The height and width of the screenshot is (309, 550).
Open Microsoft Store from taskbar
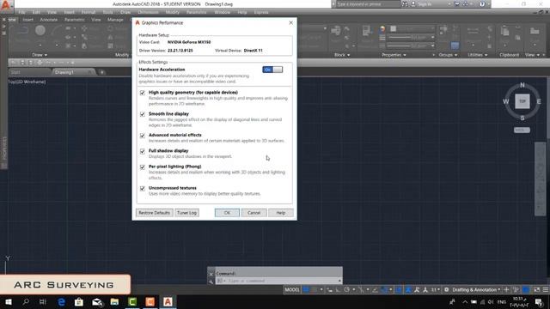click(79, 301)
